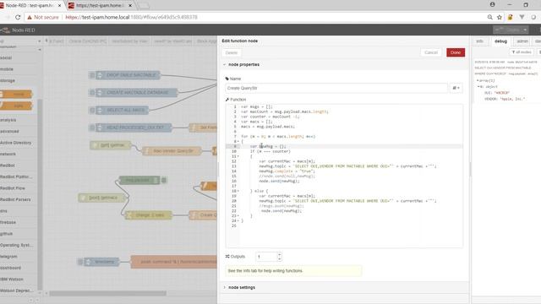Open the Create DynDNS PTC flow tab

click(87, 41)
